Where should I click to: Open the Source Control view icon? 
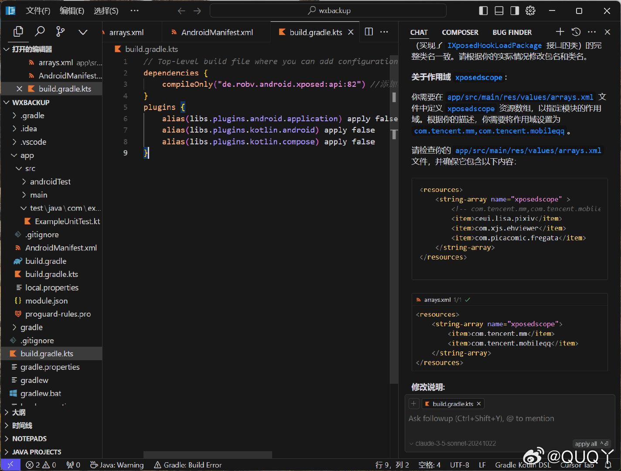coord(61,31)
